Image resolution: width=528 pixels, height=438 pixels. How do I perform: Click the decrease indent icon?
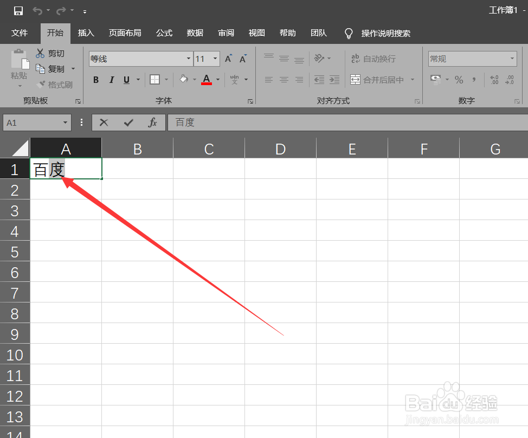pos(319,80)
